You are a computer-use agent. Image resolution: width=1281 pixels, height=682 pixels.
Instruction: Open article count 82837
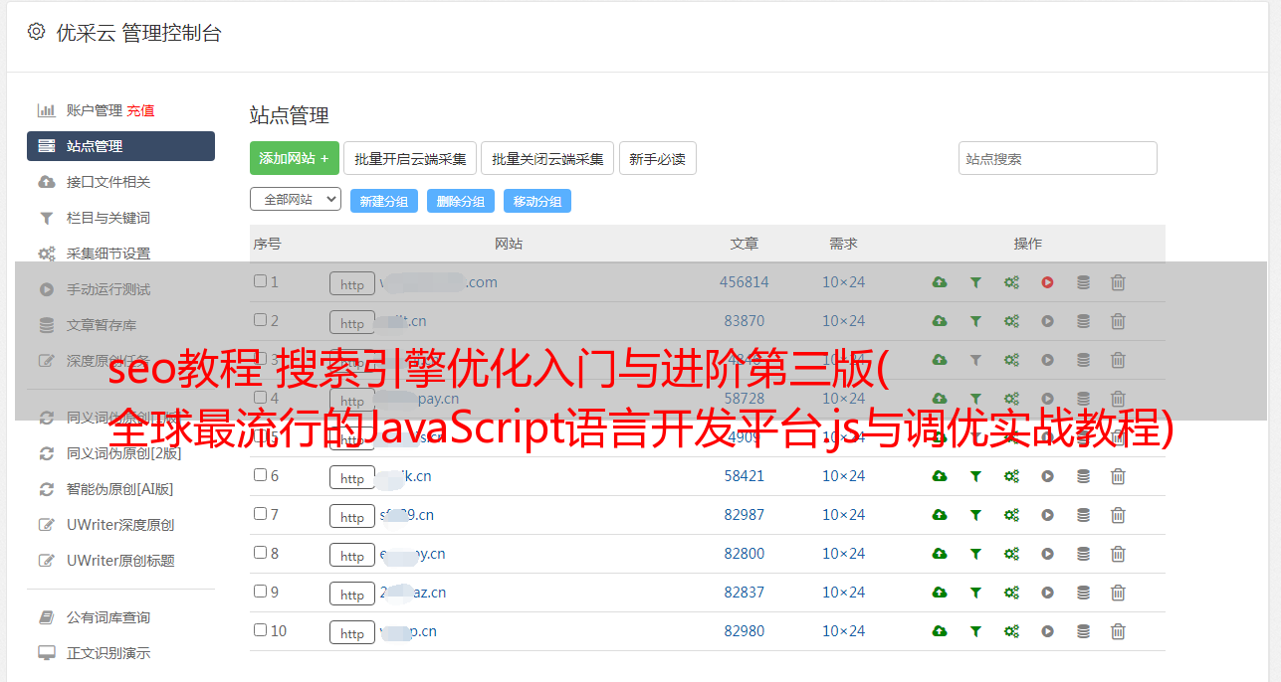(x=745, y=593)
